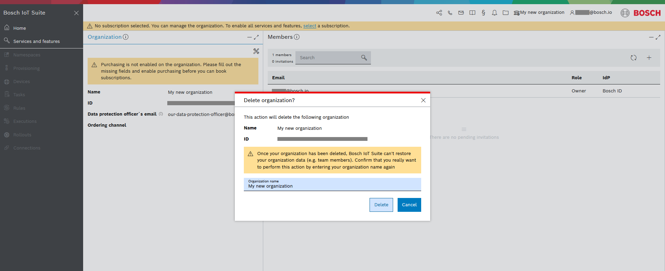Click the Data protection officer email info icon
The height and width of the screenshot is (271, 665).
pyautogui.click(x=161, y=114)
